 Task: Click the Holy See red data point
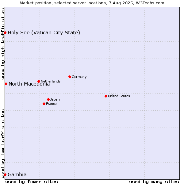coord(5,33)
